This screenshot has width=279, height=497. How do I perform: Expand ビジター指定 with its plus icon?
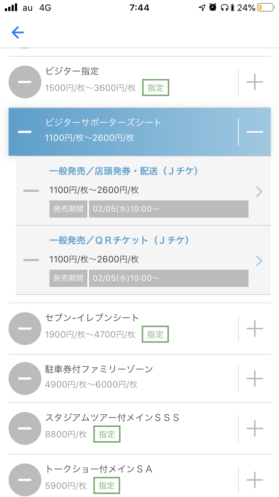(x=255, y=82)
